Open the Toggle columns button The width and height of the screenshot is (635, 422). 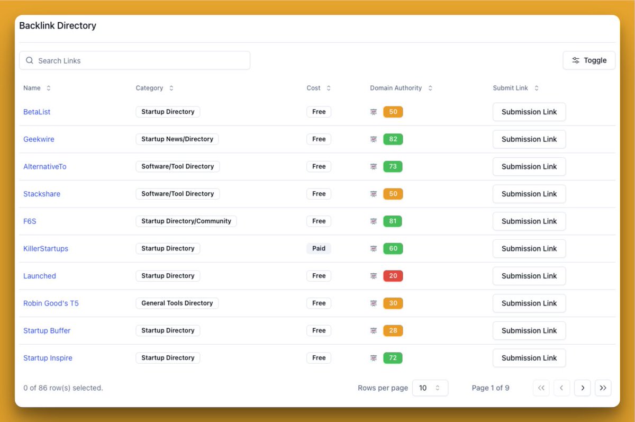click(589, 60)
